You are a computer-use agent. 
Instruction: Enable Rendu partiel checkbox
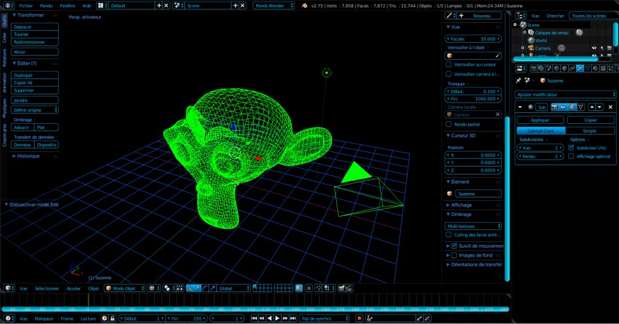point(449,124)
